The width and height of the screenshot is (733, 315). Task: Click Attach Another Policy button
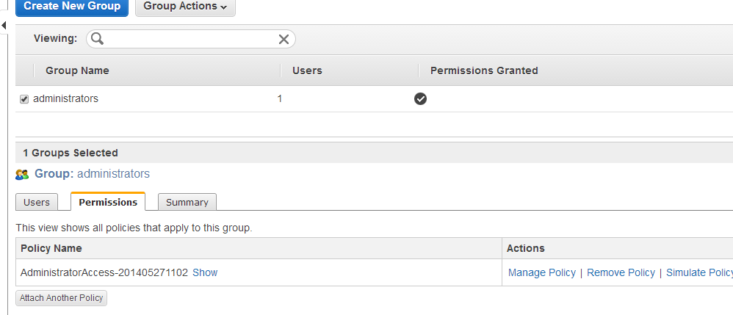pos(61,298)
